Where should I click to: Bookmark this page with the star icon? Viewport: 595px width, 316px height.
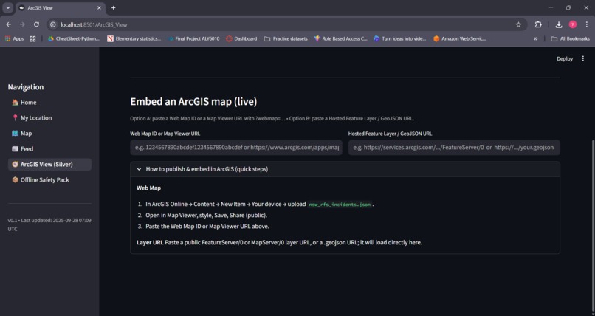[x=518, y=24]
